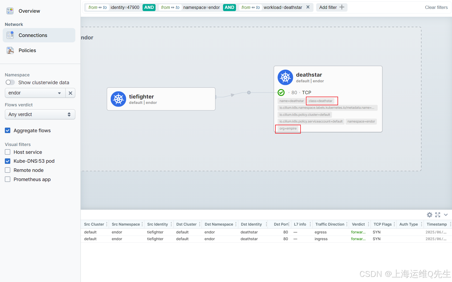Expand flows table to fullscreen
This screenshot has width=452, height=282.
[x=438, y=215]
